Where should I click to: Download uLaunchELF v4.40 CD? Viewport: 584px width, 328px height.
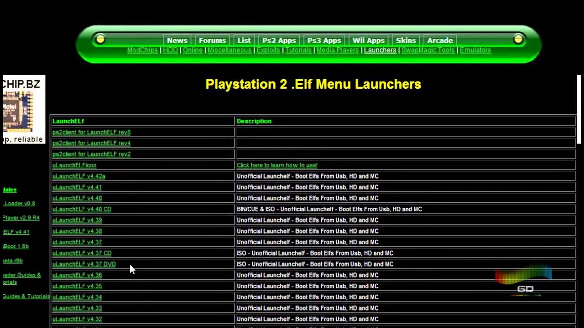(x=82, y=209)
